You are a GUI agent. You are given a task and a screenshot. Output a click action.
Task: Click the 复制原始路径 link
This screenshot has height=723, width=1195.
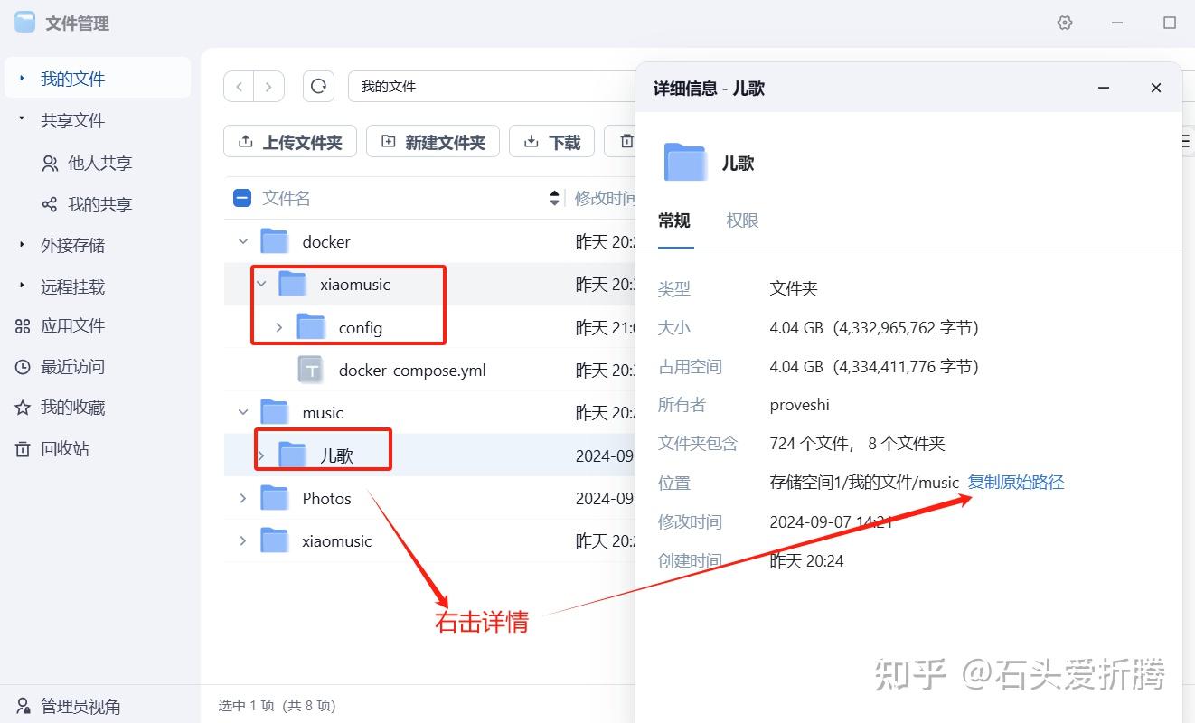1015,482
